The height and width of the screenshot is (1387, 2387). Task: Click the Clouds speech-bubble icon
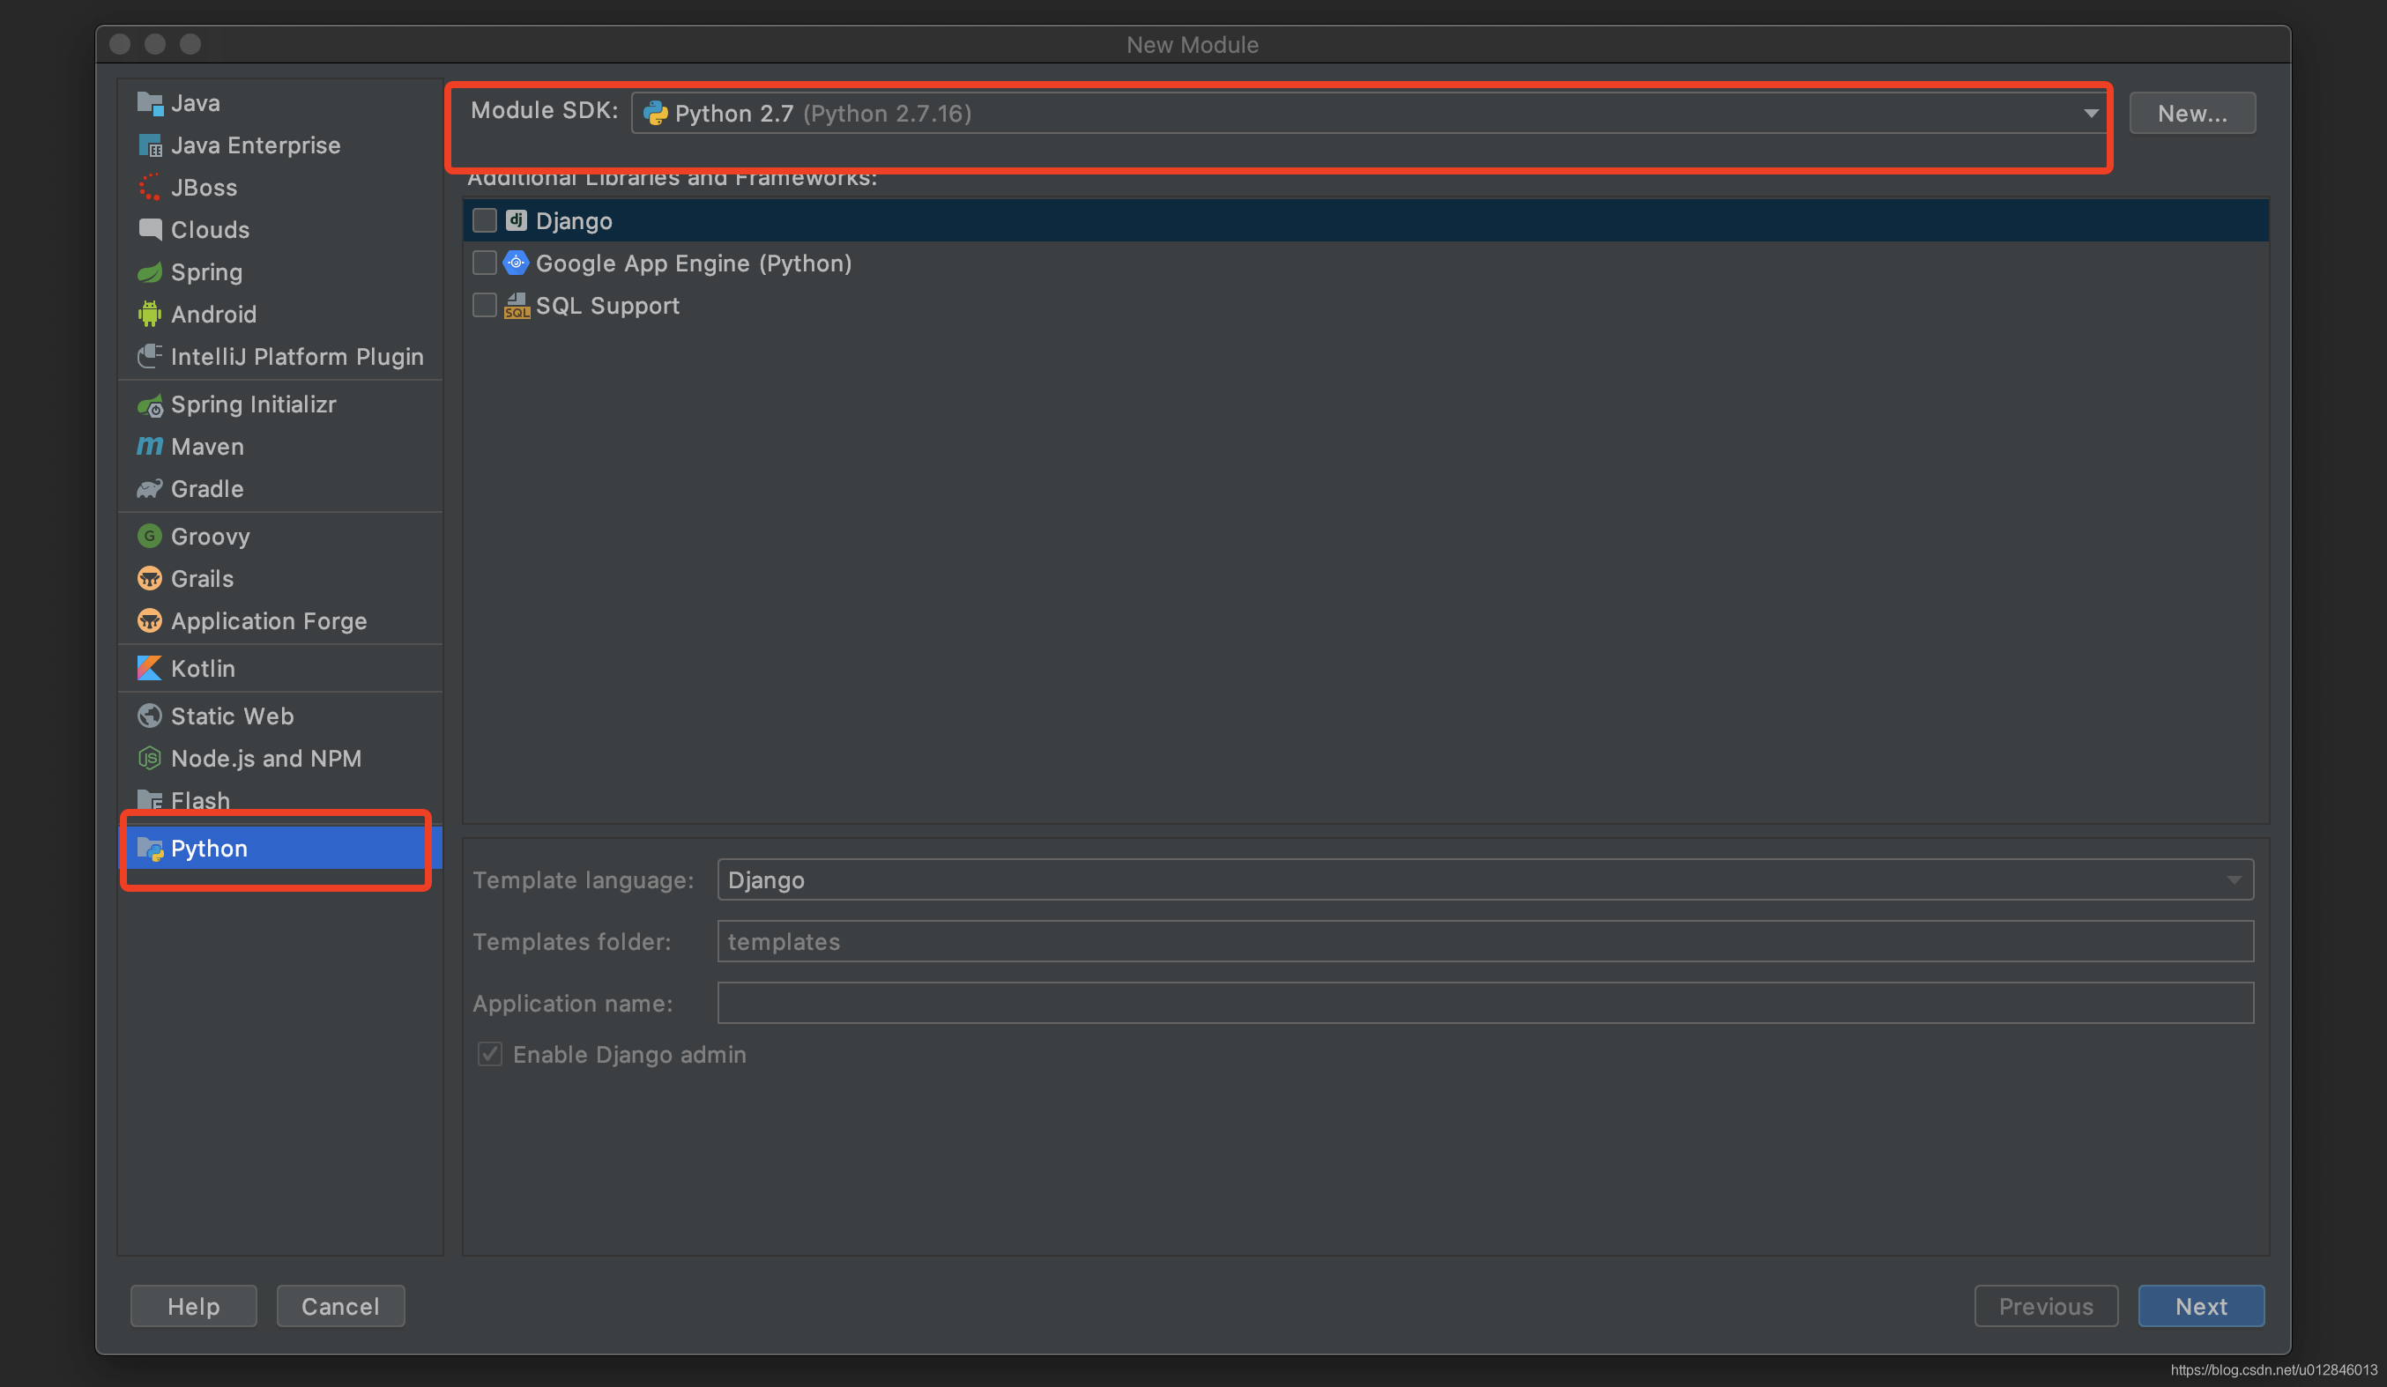pyautogui.click(x=150, y=229)
